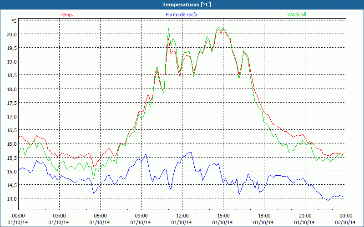
Task: Click the '14,5' y-axis value
Action: tap(12, 185)
